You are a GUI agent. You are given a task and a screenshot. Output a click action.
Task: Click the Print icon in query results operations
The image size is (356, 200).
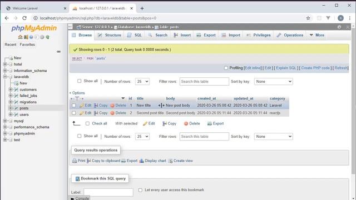[x=75, y=161]
